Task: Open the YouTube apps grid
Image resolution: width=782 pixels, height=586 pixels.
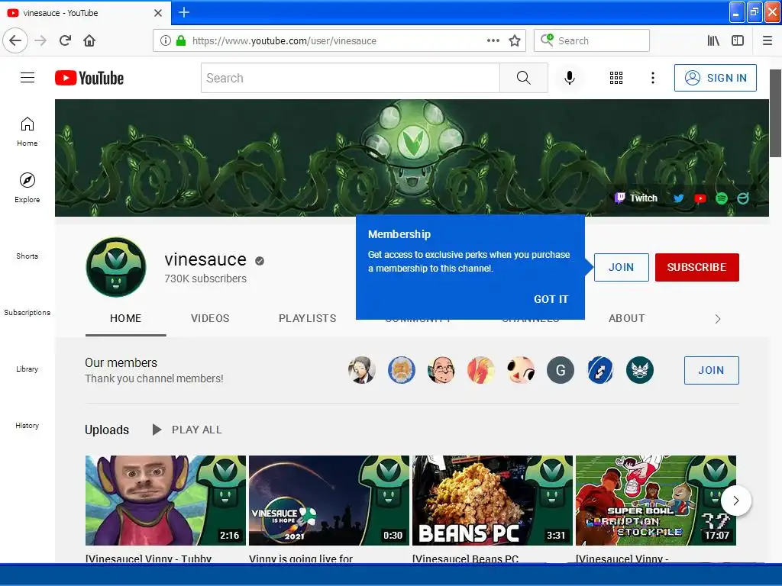Action: coord(616,78)
